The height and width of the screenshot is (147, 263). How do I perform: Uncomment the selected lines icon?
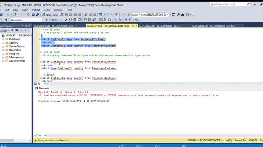[120, 20]
